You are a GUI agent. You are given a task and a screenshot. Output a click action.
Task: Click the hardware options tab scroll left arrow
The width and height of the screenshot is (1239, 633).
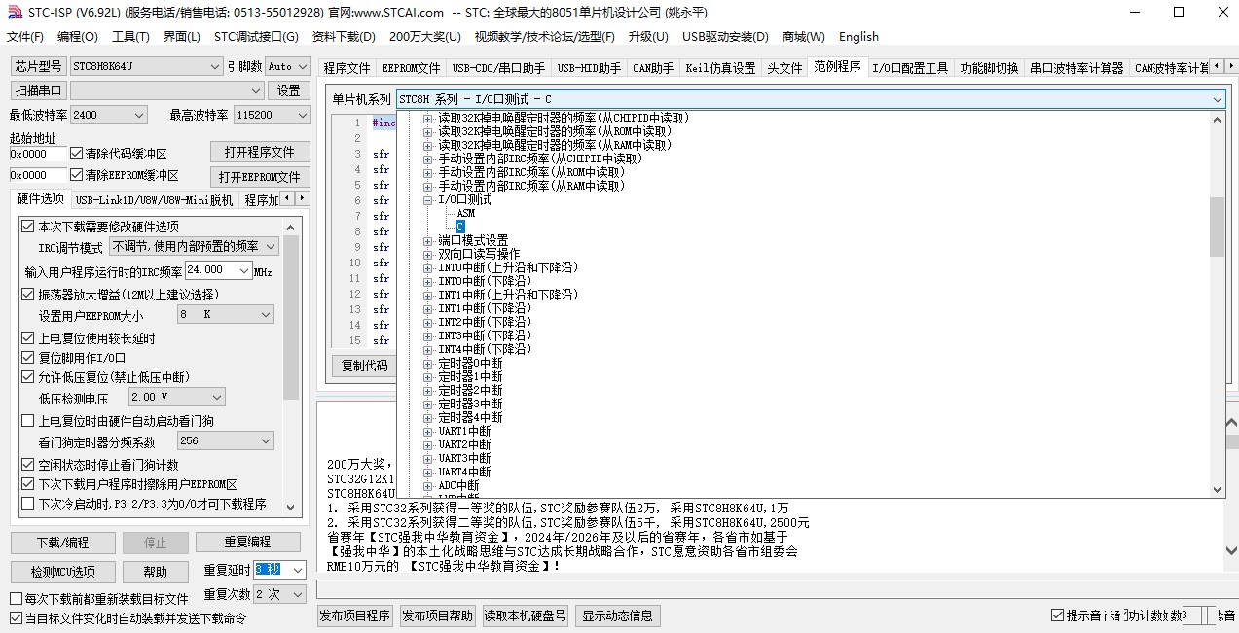point(287,198)
